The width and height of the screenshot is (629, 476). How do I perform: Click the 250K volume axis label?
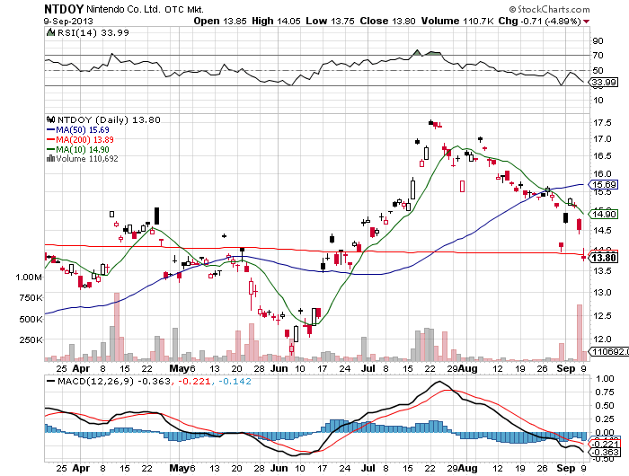point(31,340)
